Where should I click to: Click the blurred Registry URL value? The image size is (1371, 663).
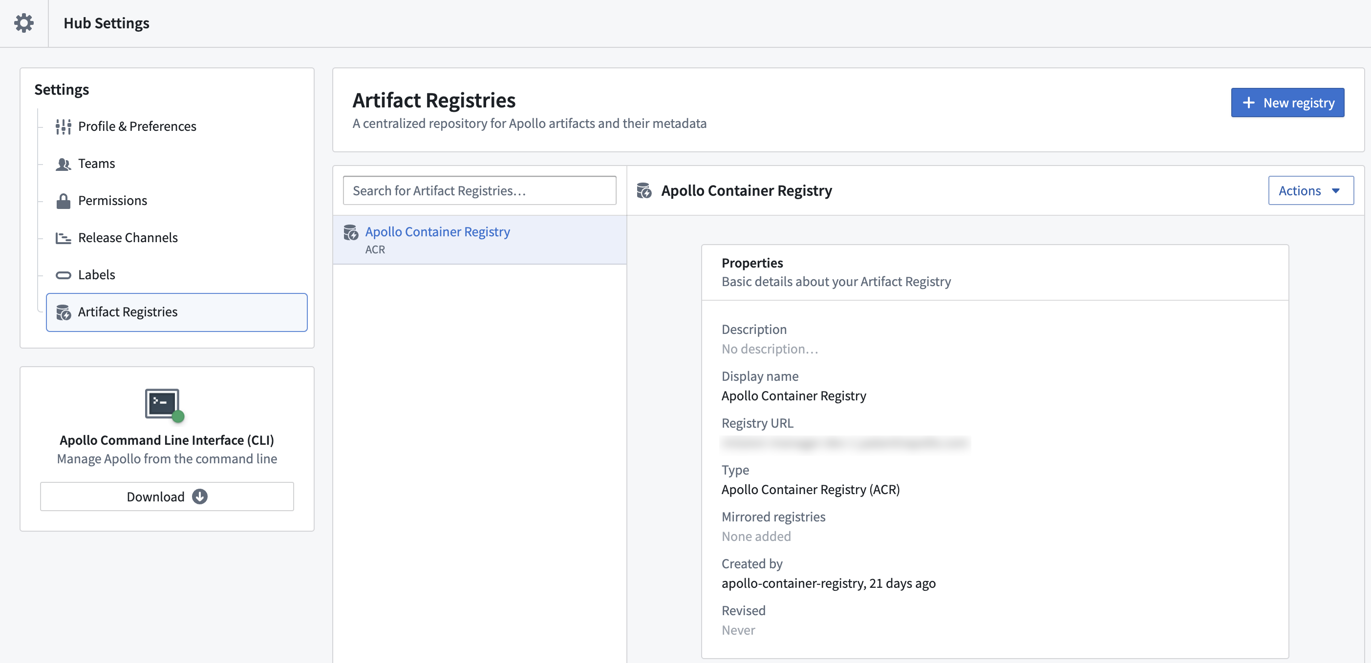point(845,443)
